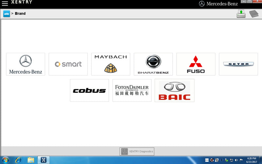This screenshot has height=164, width=262.
Task: Choose the smart brand tile
Action: pos(68,64)
